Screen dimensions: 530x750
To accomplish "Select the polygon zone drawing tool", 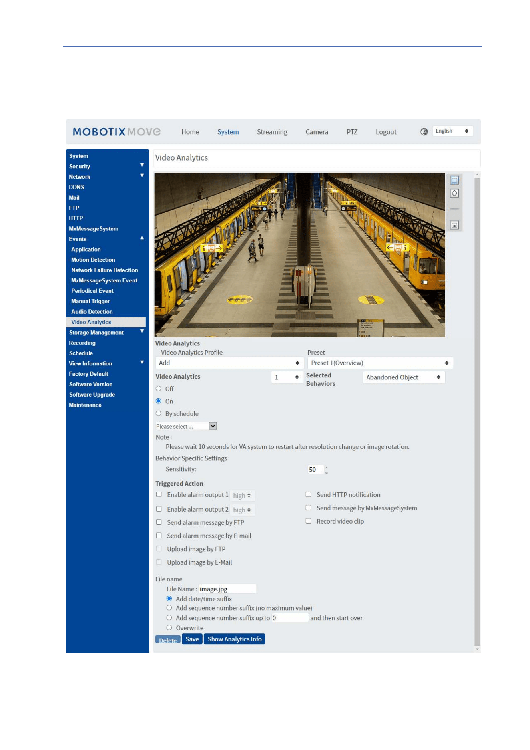I will (454, 193).
